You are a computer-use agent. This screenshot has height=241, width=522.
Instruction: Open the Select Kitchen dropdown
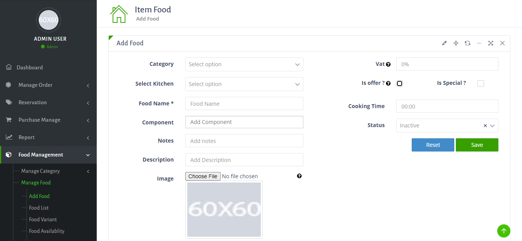tap(244, 84)
